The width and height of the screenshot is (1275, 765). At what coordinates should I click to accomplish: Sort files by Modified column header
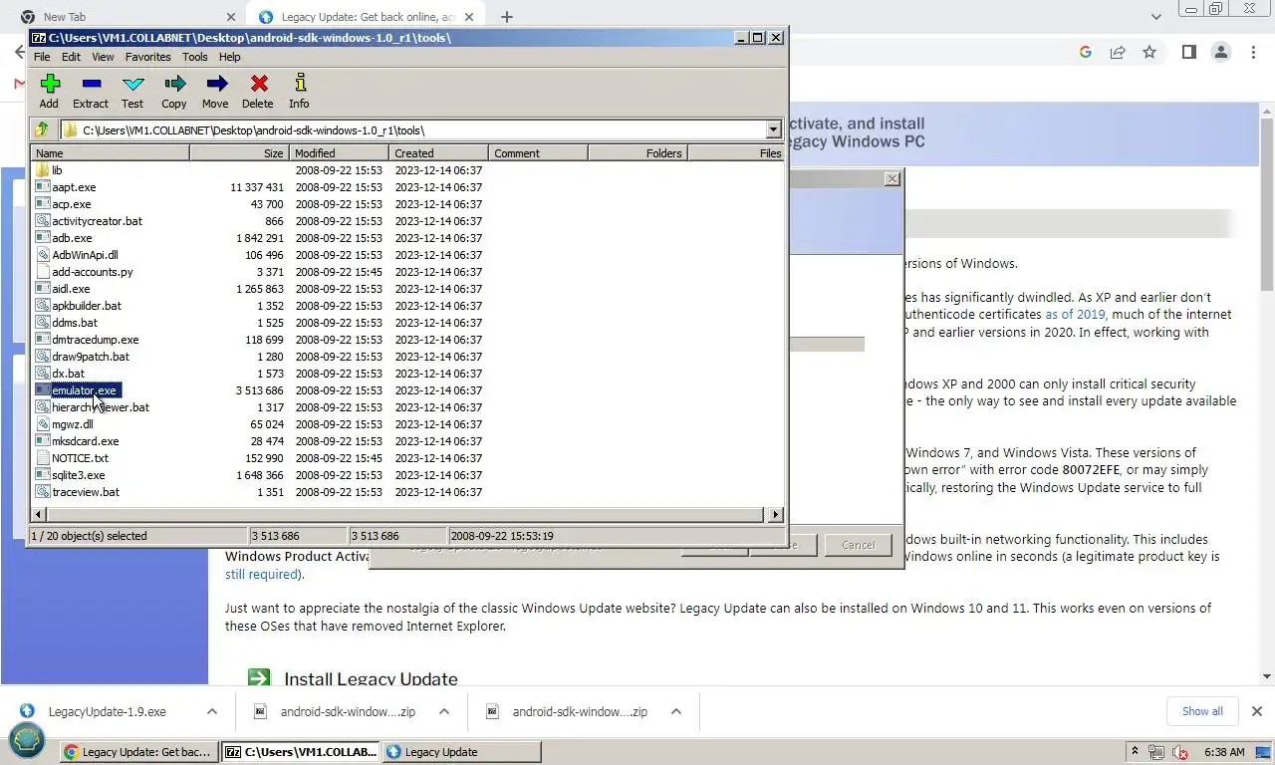coord(340,153)
